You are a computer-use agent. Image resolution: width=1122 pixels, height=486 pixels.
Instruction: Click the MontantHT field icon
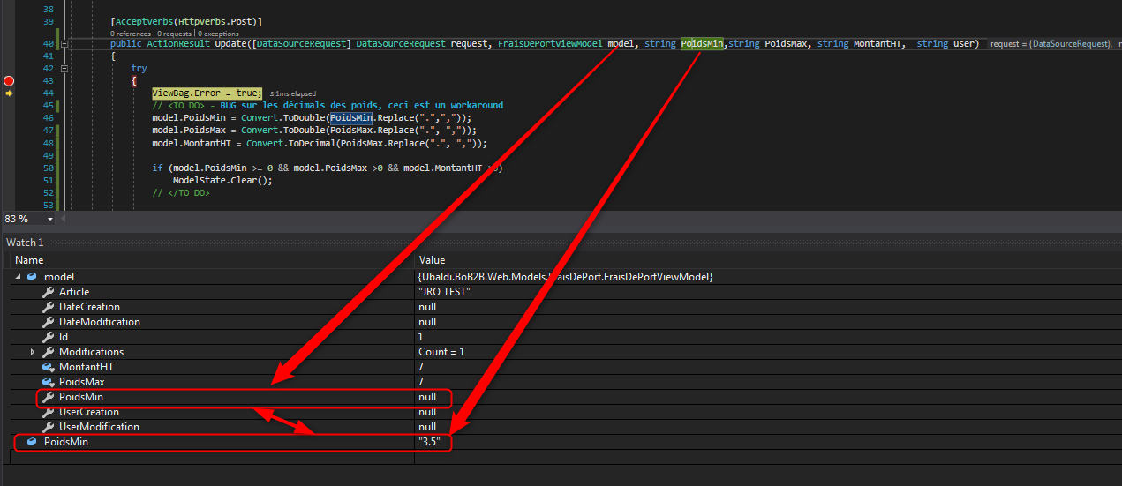(x=49, y=367)
